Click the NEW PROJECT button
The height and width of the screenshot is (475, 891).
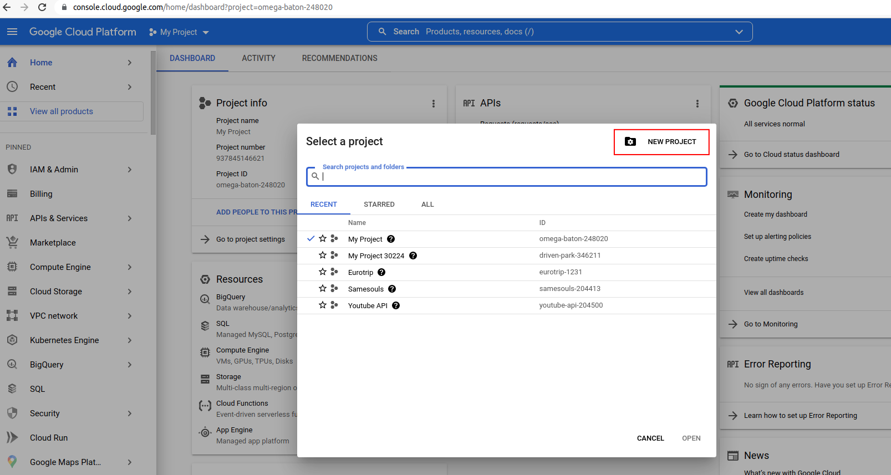(x=661, y=142)
